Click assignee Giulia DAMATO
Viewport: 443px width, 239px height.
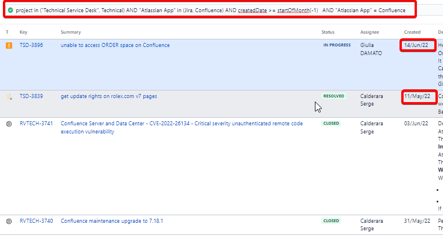tap(371, 49)
